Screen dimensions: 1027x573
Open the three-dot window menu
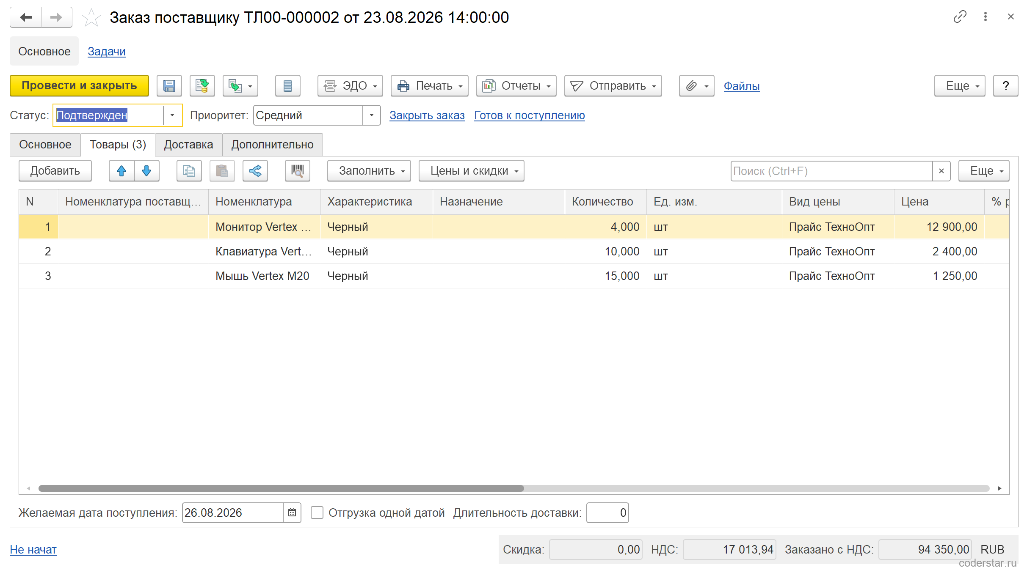pyautogui.click(x=986, y=17)
